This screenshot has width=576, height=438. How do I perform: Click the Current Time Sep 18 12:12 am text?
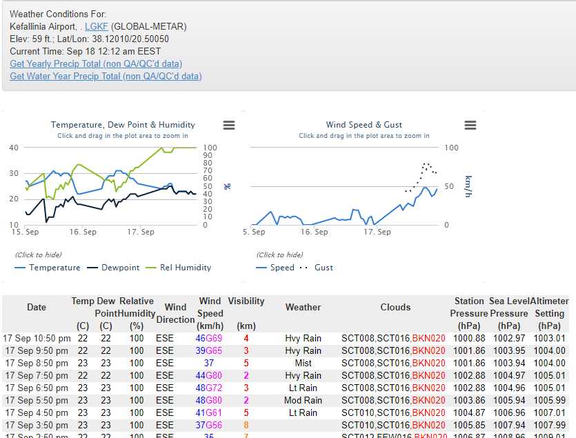86,51
